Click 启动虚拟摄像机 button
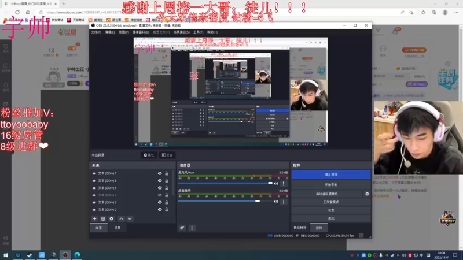 click(x=327, y=194)
